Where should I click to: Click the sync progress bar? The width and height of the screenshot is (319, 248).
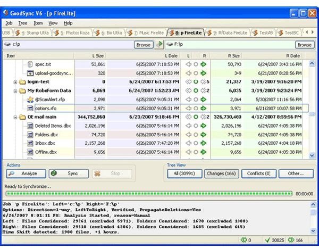pos(149,193)
